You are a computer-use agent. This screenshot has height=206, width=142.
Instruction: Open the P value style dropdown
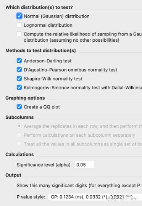click(95, 197)
